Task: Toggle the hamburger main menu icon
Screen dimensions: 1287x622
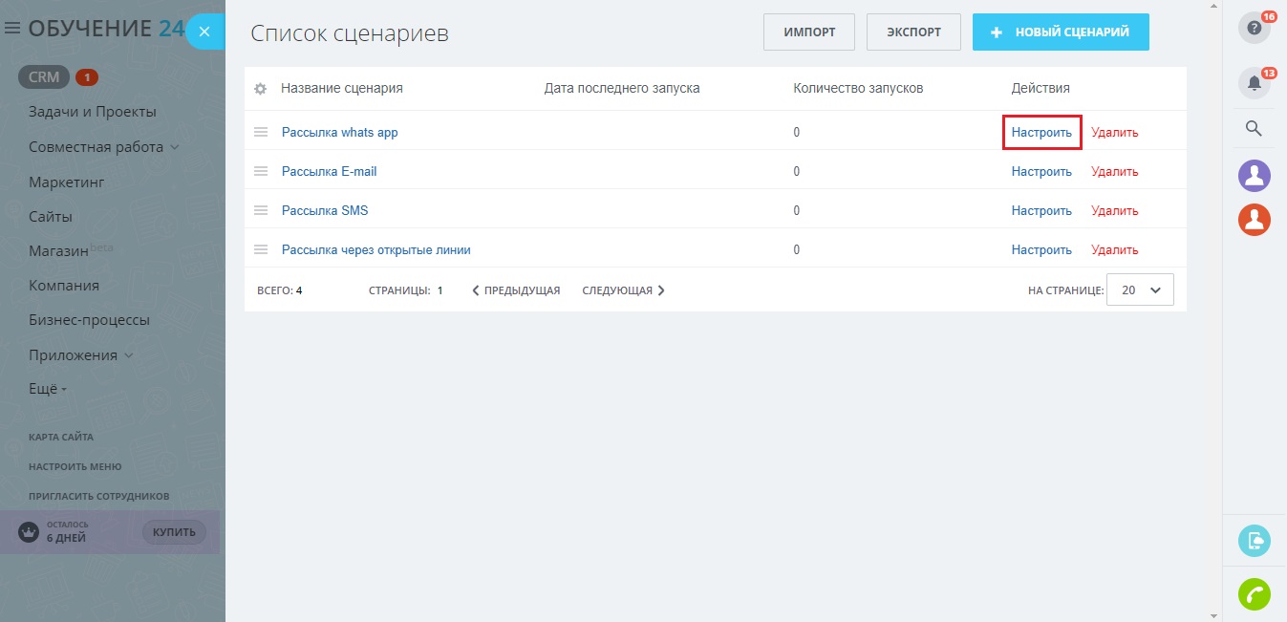Action: coord(12,29)
